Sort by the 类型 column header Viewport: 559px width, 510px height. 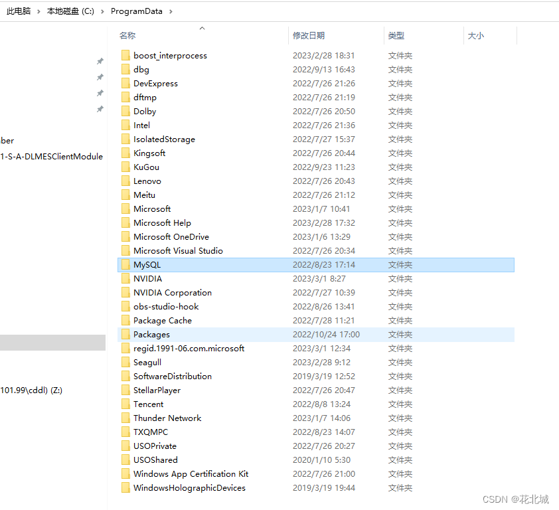click(x=396, y=36)
